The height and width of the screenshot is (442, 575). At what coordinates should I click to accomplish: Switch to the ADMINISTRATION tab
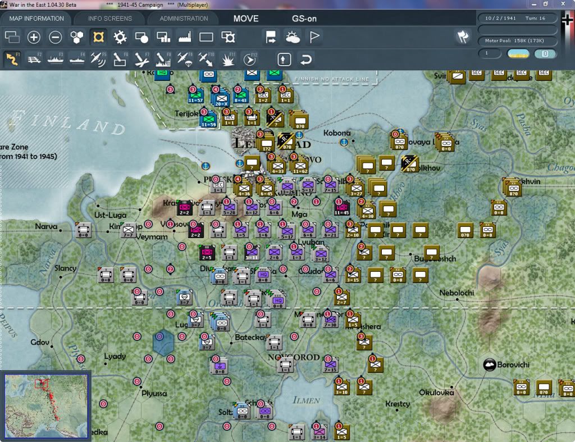coord(184,19)
